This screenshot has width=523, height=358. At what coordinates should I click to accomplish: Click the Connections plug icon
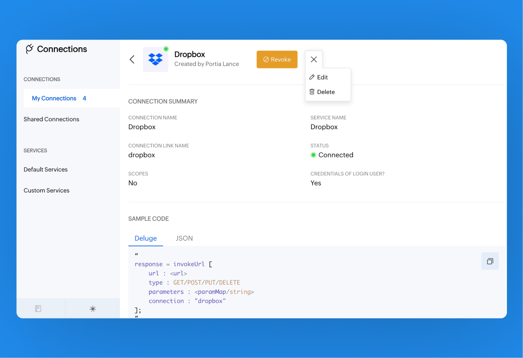(29, 49)
